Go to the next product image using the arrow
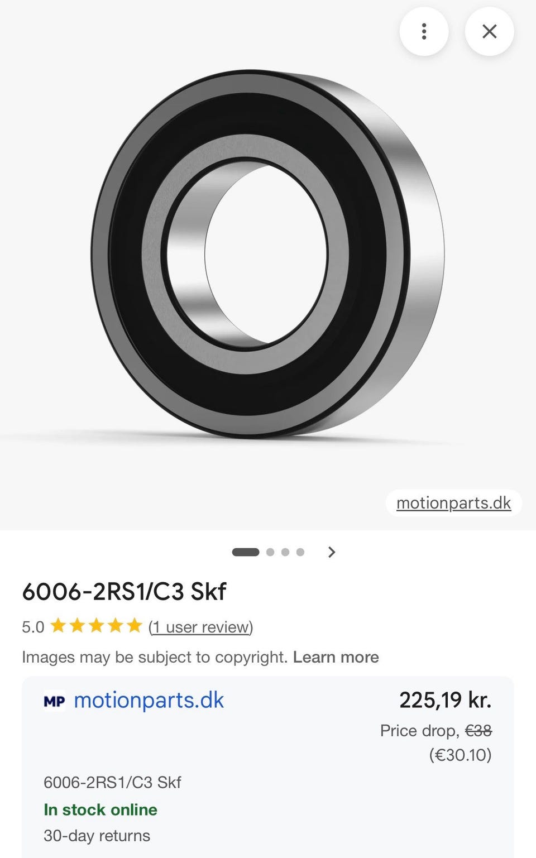 pyautogui.click(x=332, y=552)
